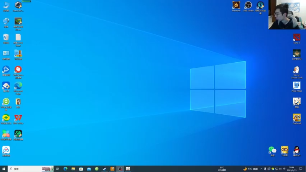Viewport: 306px width, 172px height.
Task: Open the pictures folder on desktop
Action: (18, 103)
